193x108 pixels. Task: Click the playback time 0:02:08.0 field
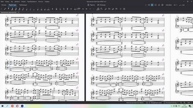click(169, 5)
